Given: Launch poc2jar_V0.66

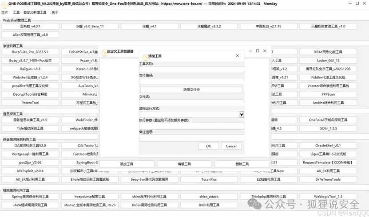Looking at the screenshot, I should coord(30,163).
